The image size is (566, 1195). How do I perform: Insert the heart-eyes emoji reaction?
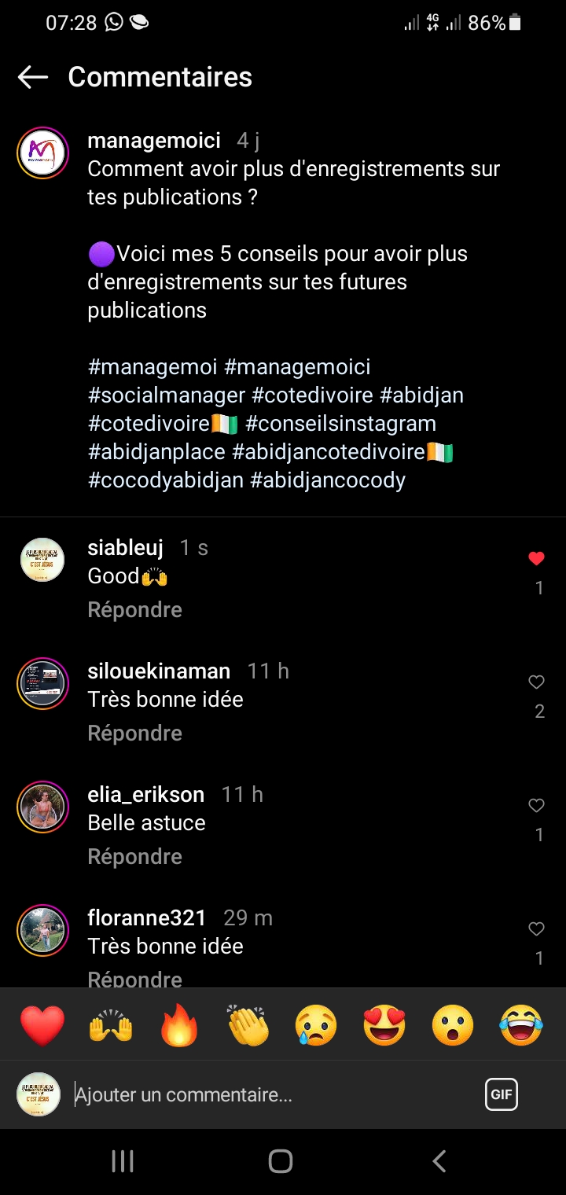point(384,1026)
